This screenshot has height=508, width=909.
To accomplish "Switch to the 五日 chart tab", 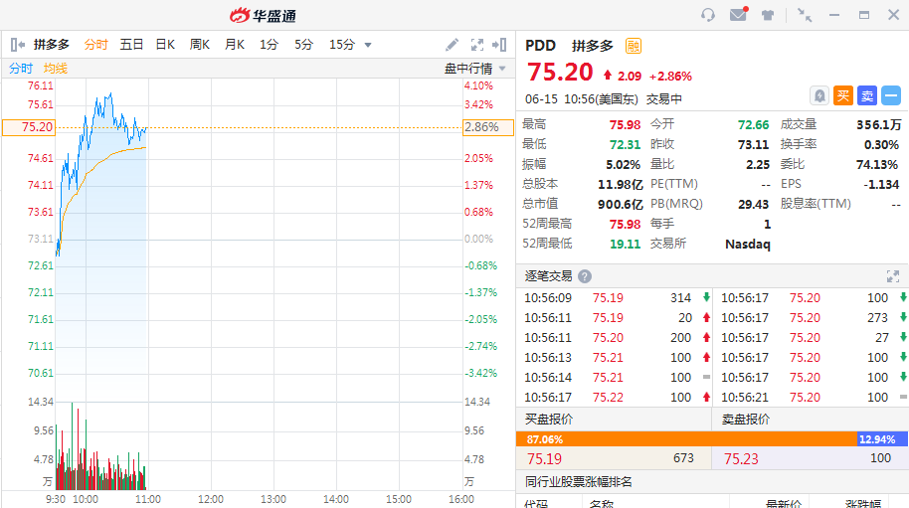I will click(x=131, y=45).
